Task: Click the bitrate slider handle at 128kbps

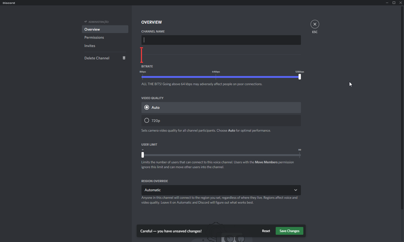Action: pyautogui.click(x=300, y=77)
